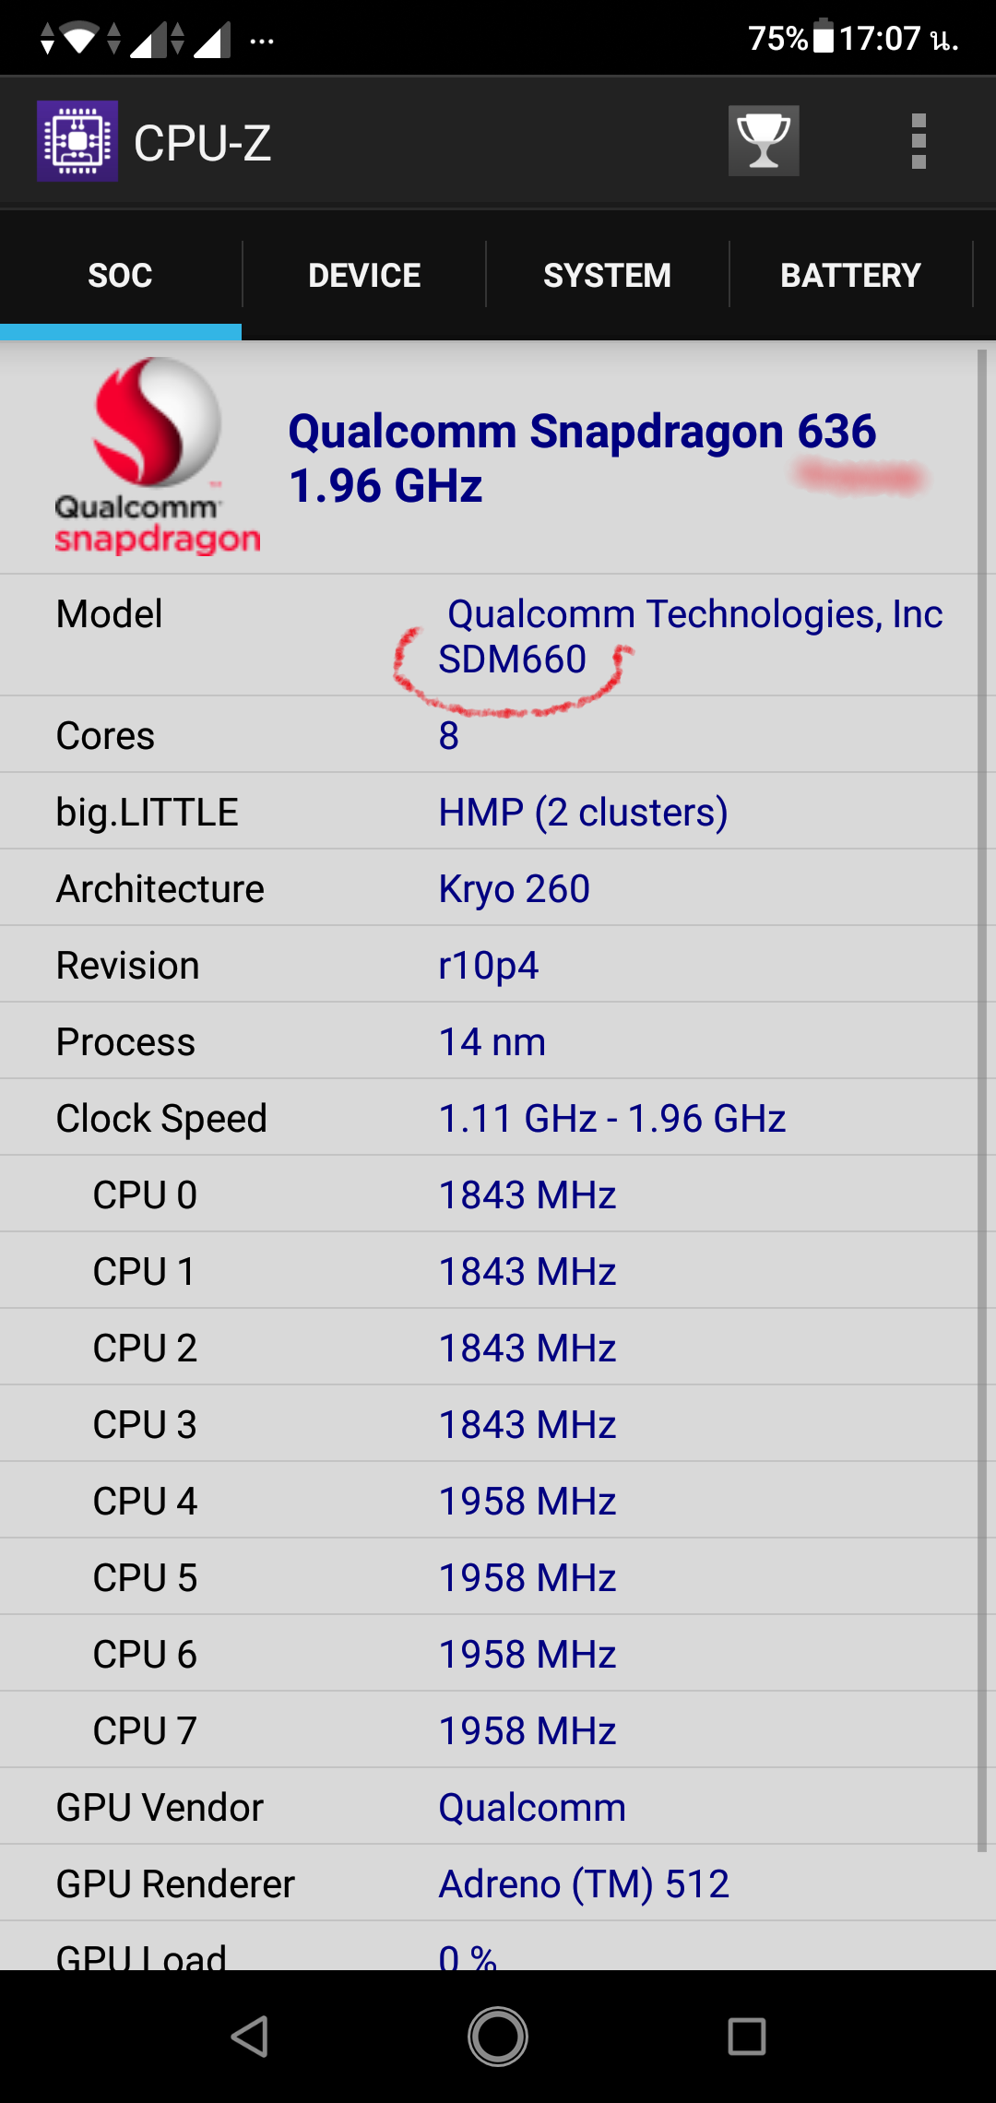Image resolution: width=996 pixels, height=2103 pixels.
Task: Tap the SDM660 model value
Action: [x=512, y=659]
